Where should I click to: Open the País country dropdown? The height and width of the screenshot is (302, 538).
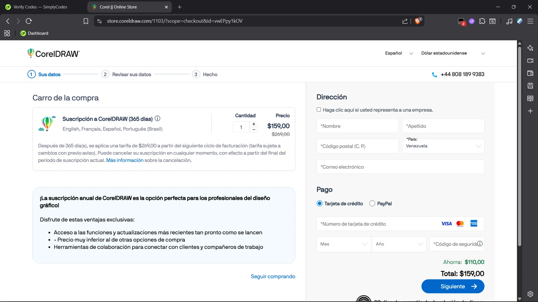[443, 146]
